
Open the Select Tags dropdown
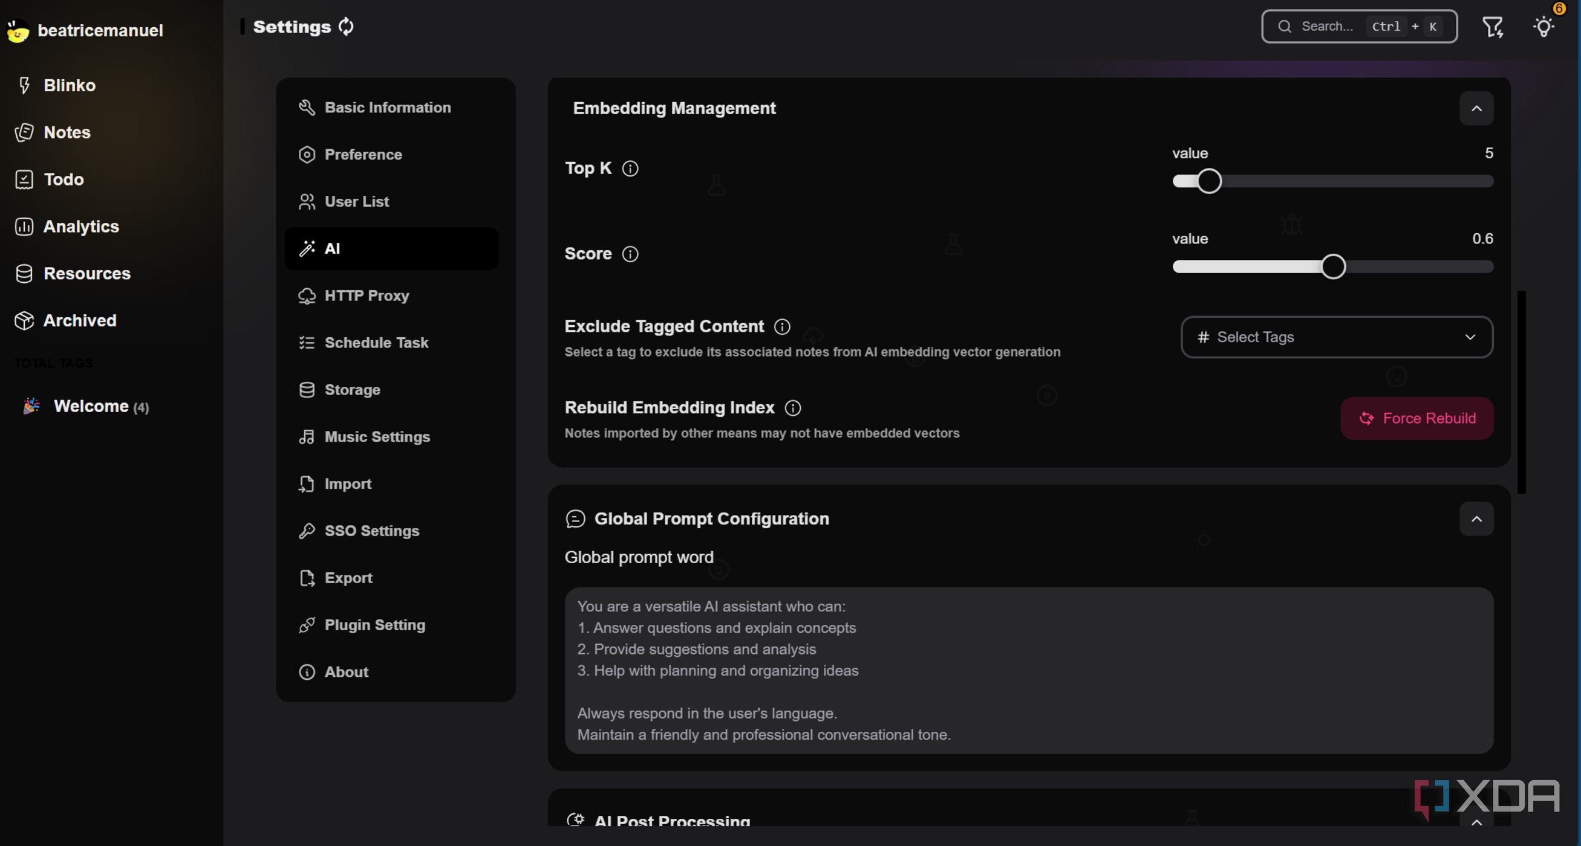pos(1336,337)
